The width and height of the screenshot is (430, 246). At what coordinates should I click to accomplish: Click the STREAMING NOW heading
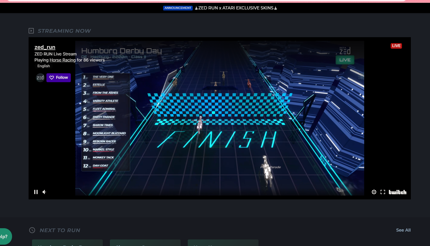[64, 31]
